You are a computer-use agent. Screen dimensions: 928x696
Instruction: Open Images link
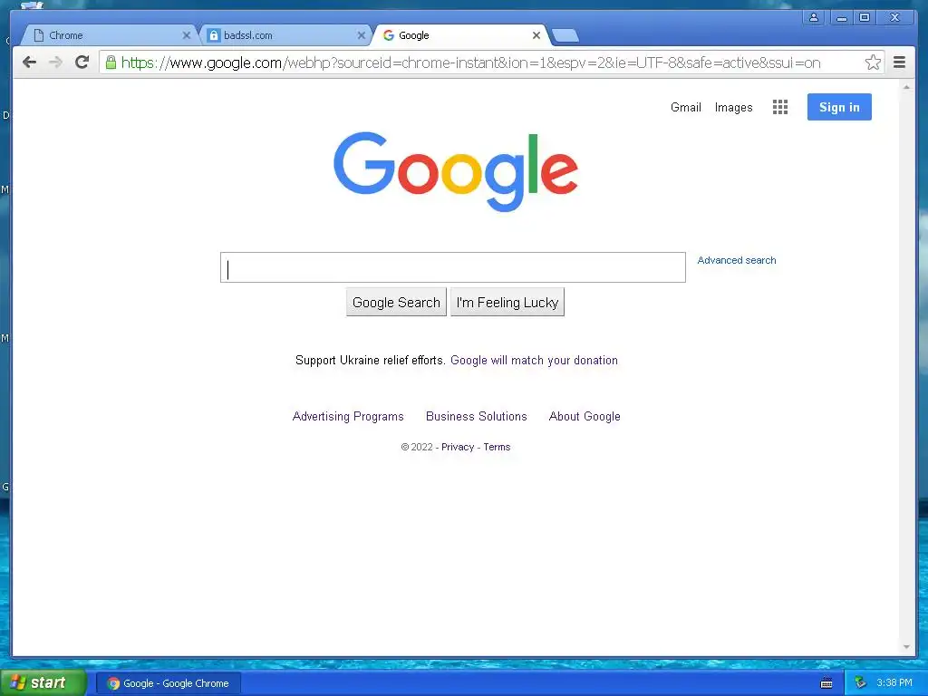pos(734,107)
